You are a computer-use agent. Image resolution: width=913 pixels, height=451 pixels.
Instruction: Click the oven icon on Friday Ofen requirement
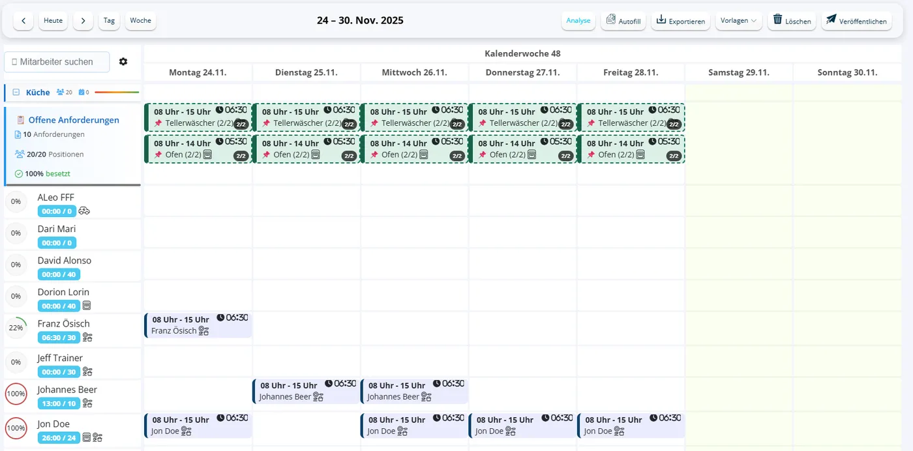640,154
